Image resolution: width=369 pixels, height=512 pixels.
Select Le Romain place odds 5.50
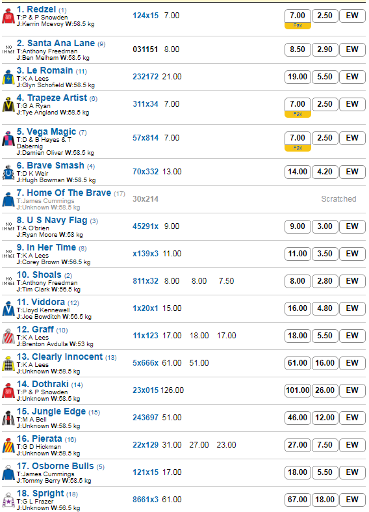tap(325, 77)
